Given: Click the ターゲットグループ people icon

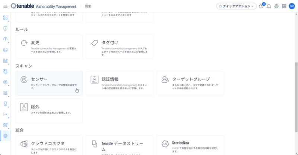Looking at the screenshot, I should (165, 79).
